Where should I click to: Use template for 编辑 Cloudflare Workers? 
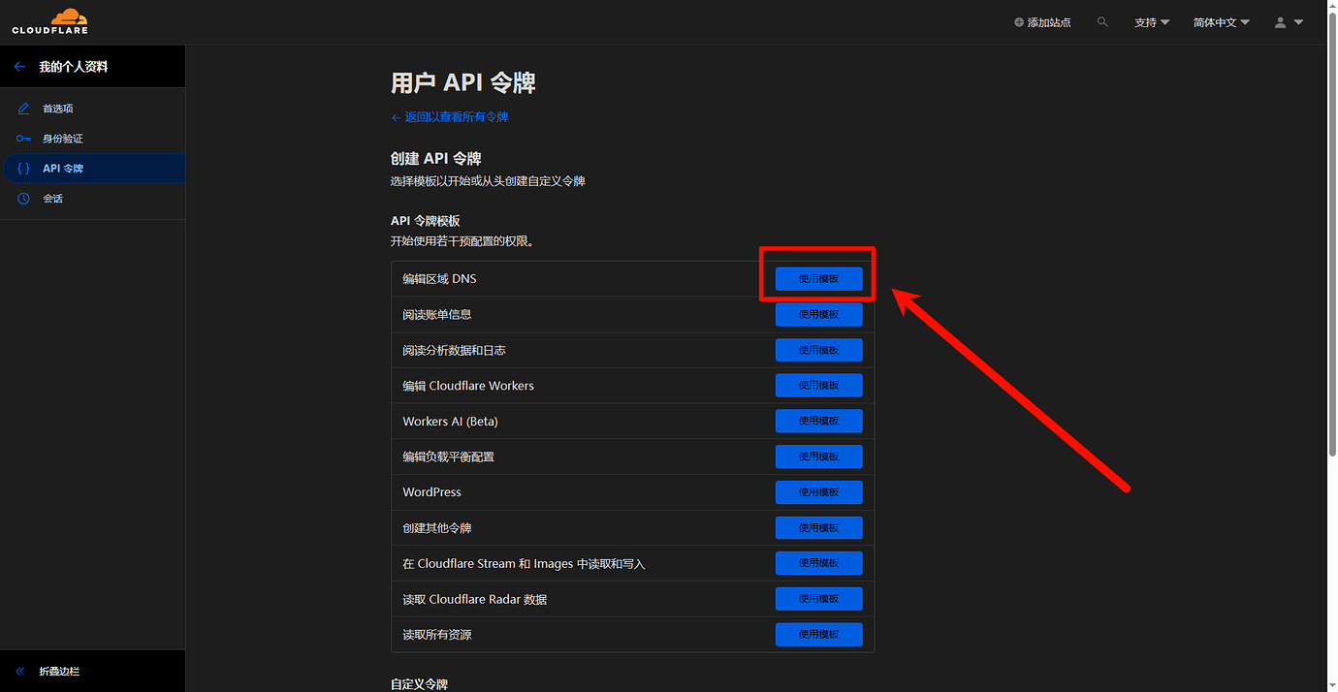pos(818,386)
